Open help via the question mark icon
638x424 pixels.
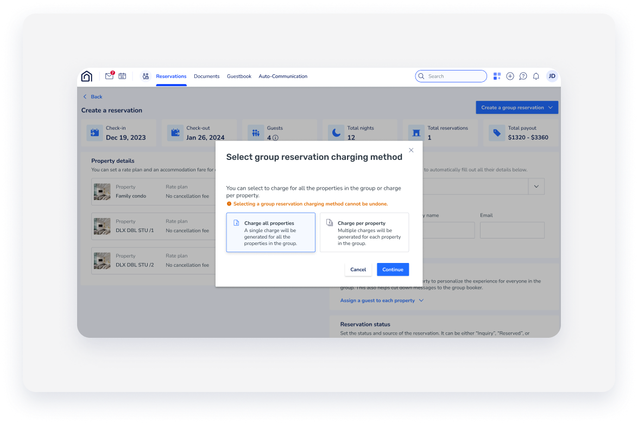click(x=523, y=76)
